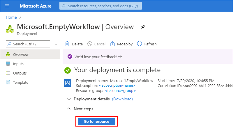Screen dimensions: 233x128
Task: Open the subscription-name link
Action: (117, 86)
